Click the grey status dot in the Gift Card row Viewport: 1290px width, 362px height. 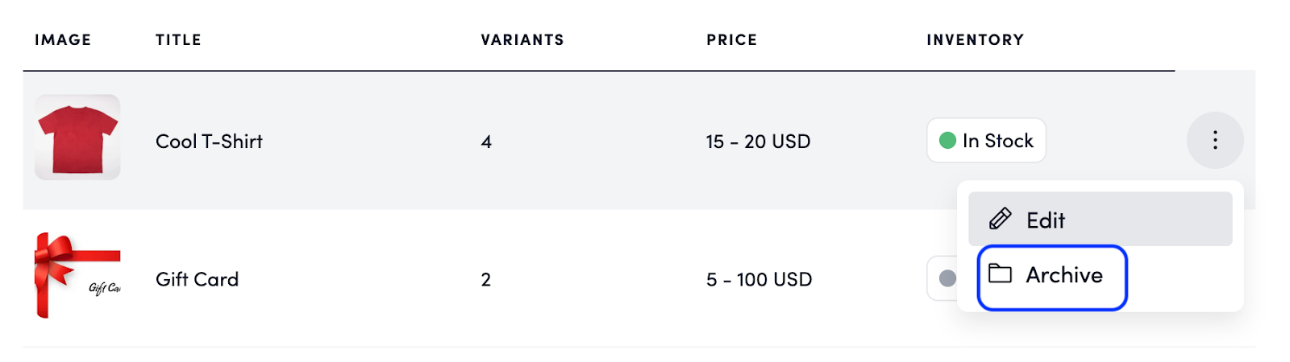point(947,278)
